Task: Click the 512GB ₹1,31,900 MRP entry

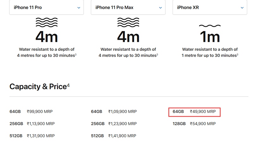Action: pyautogui.click(x=32, y=136)
